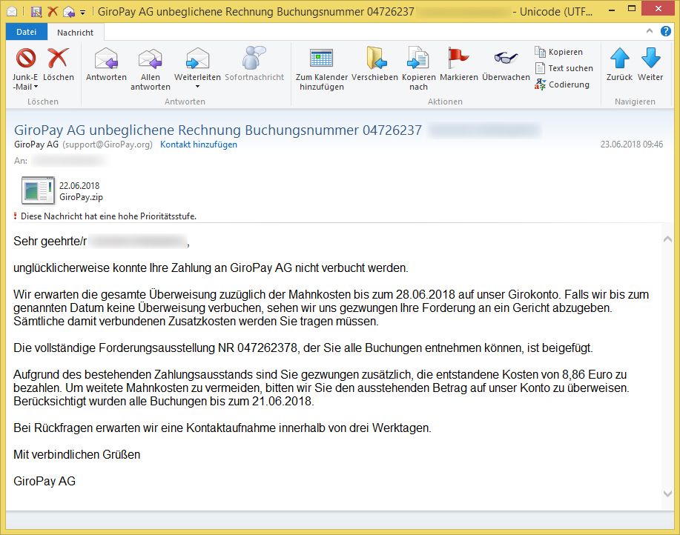Click the message scrollbar down arrow
Image resolution: width=680 pixels, height=535 pixels.
tap(667, 494)
